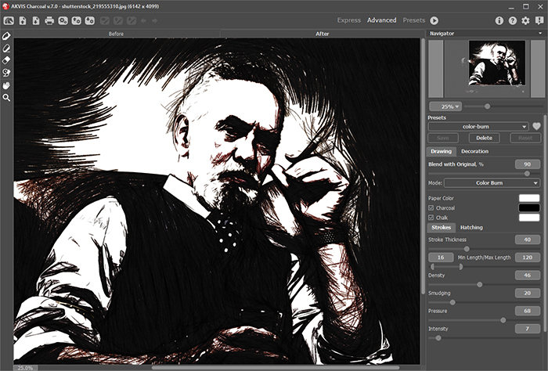Screen dimensions: 548x371
Task: Toggle the Chalk checkbox
Action: [431, 217]
